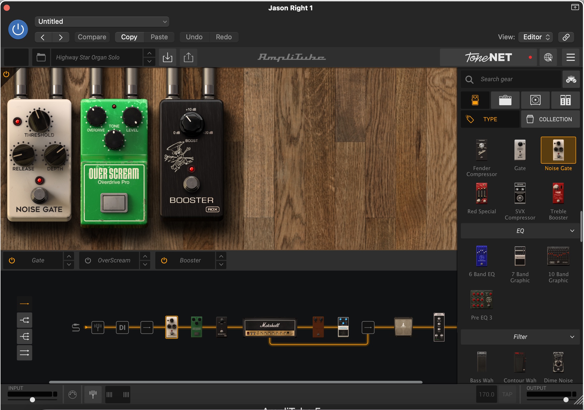Click the Paste button

(159, 37)
